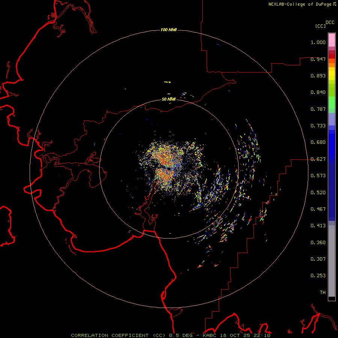Click the black radar site dot at the echo center
Viewport: 338px width, 338px height.
tap(169, 169)
